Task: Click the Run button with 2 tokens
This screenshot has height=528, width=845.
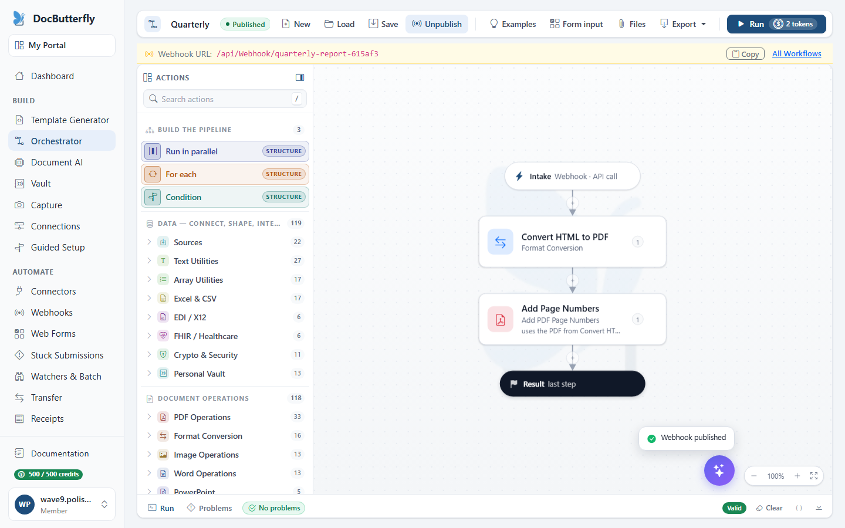Action: tap(776, 24)
